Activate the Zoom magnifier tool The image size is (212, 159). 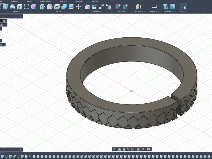[x=128, y=149]
